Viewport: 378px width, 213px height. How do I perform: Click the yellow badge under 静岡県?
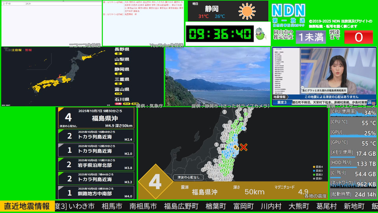pyautogui.click(x=118, y=74)
